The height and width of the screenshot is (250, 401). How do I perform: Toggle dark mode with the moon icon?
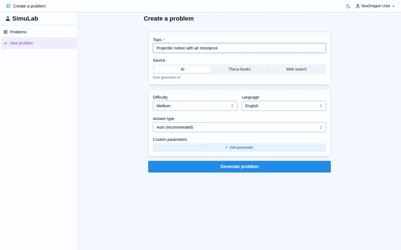(348, 6)
